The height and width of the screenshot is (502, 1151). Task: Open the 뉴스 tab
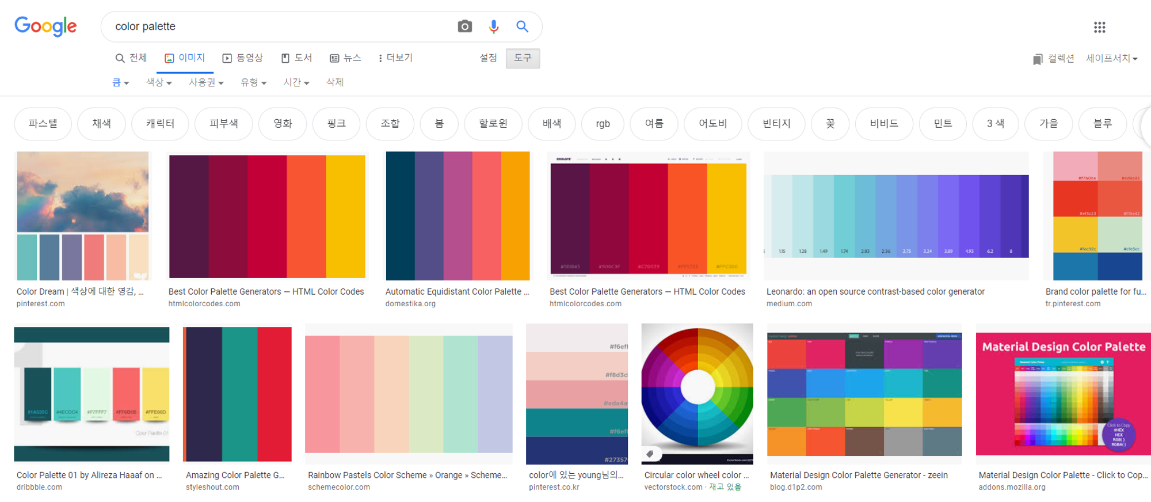tap(345, 58)
